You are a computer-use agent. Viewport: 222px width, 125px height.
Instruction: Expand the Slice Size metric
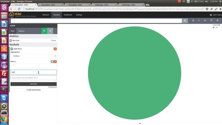[x=11, y=40]
